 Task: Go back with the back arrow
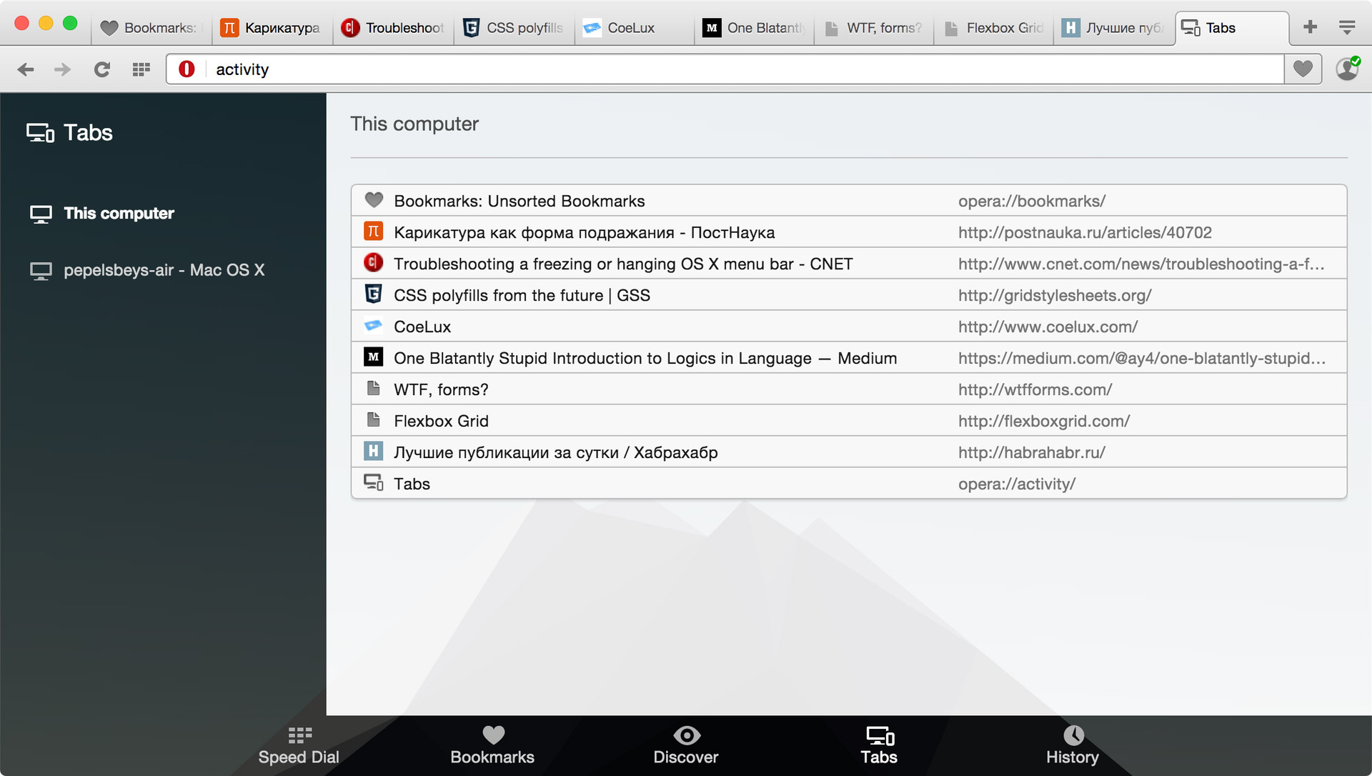(26, 69)
